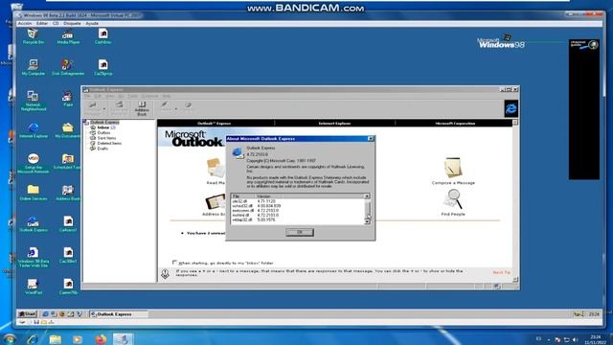Open the Acción menu in Virtual PC

25,23
